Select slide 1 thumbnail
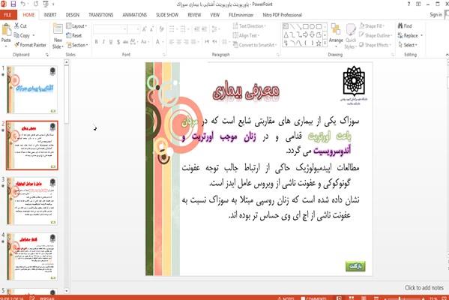 [32, 90]
